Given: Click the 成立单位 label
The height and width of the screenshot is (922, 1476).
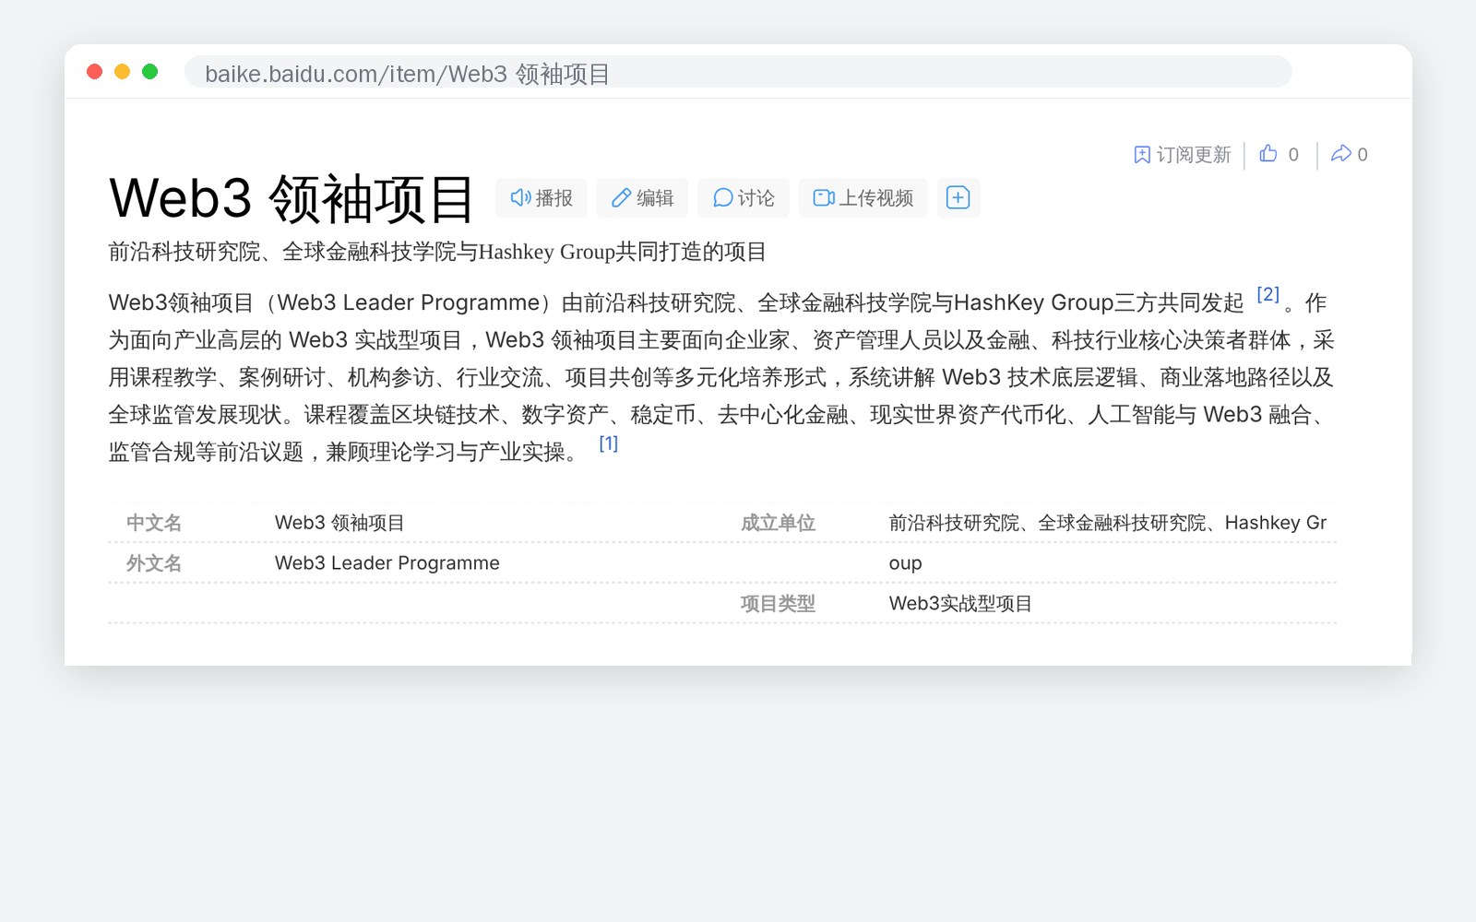Looking at the screenshot, I should (778, 523).
